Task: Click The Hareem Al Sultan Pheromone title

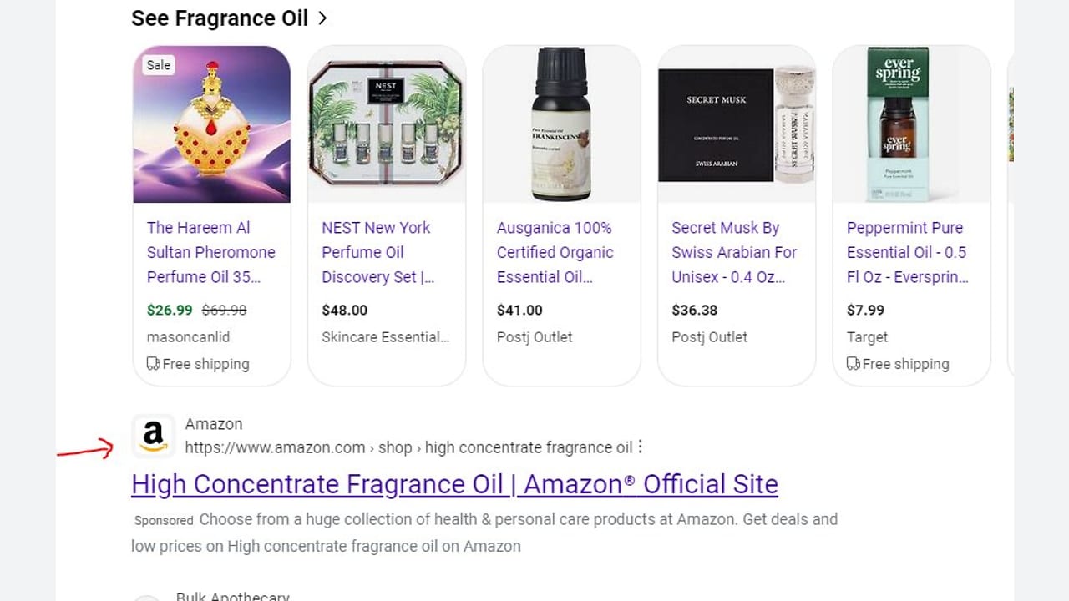Action: pos(211,252)
